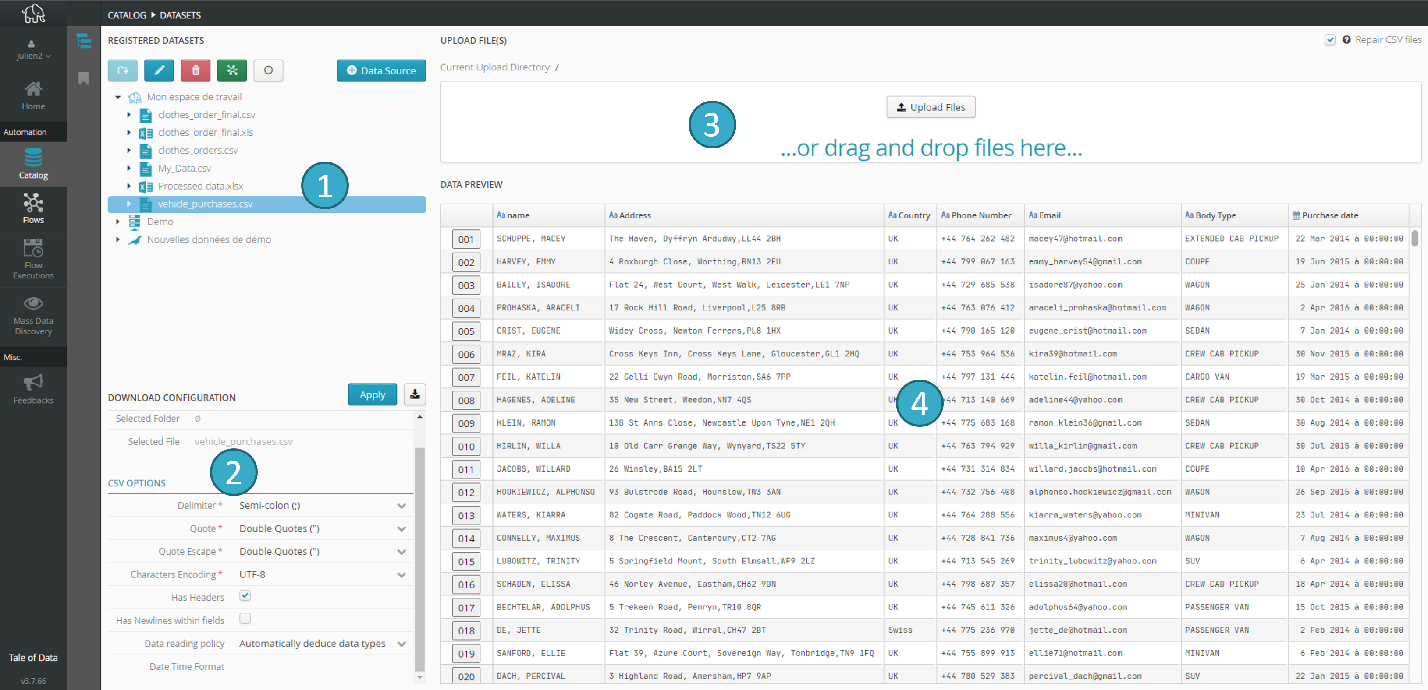Enable Has Newlines within fields checkbox
This screenshot has width=1428, height=690.
[245, 619]
